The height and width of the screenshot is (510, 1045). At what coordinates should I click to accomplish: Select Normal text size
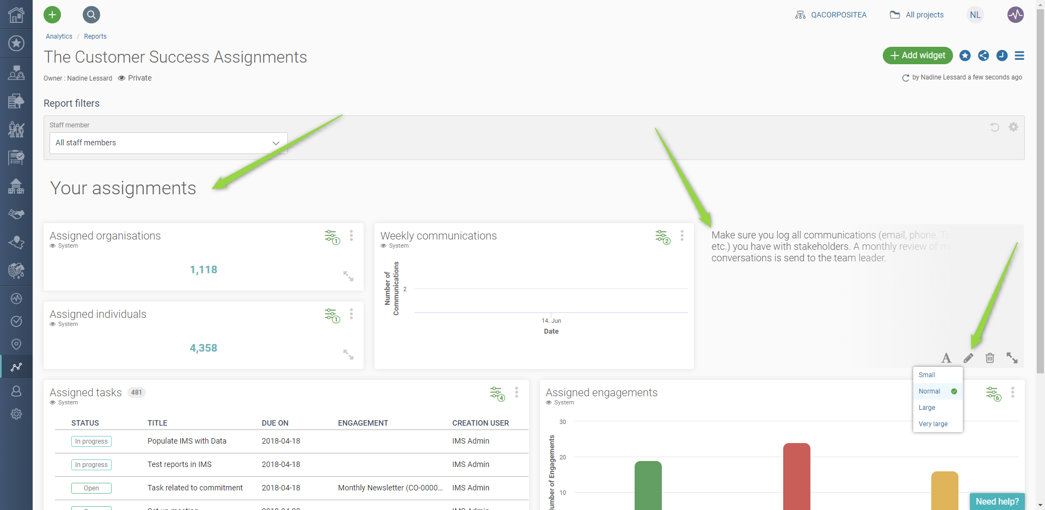(x=938, y=391)
